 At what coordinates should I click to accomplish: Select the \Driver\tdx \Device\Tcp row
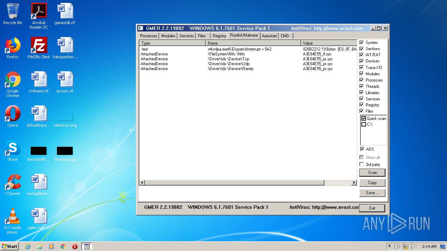point(248,59)
